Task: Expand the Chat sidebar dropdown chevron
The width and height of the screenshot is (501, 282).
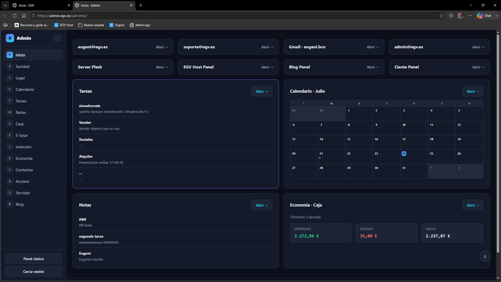Action: coord(497,16)
